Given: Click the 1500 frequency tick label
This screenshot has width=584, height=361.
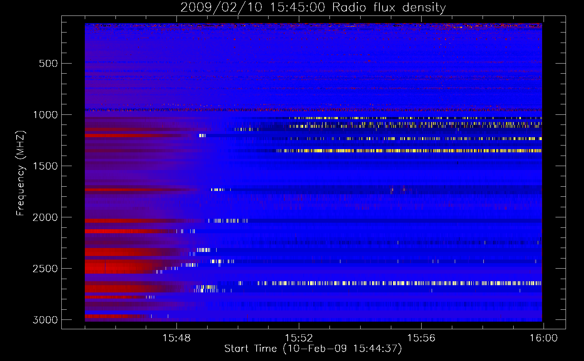Looking at the screenshot, I should tap(45, 166).
